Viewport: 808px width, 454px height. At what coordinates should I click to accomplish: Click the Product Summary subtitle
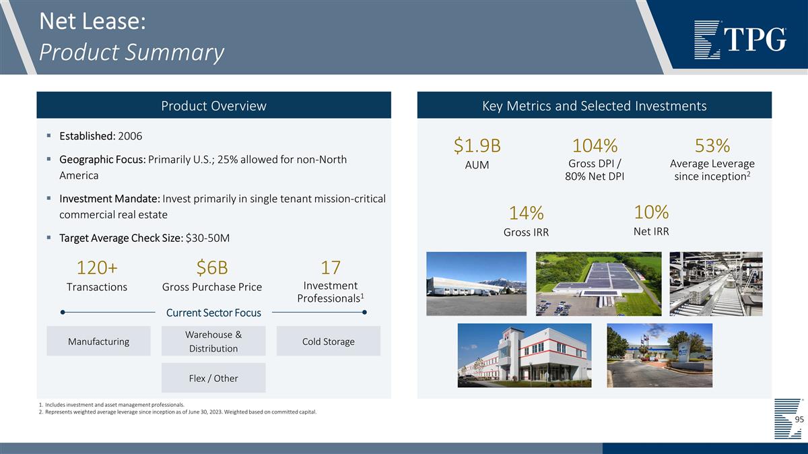click(131, 52)
